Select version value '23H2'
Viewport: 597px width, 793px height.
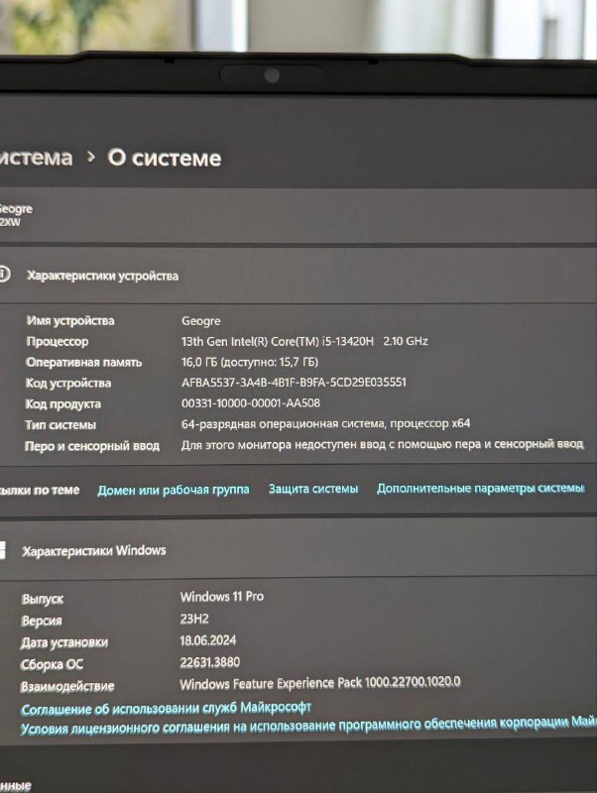(x=194, y=619)
